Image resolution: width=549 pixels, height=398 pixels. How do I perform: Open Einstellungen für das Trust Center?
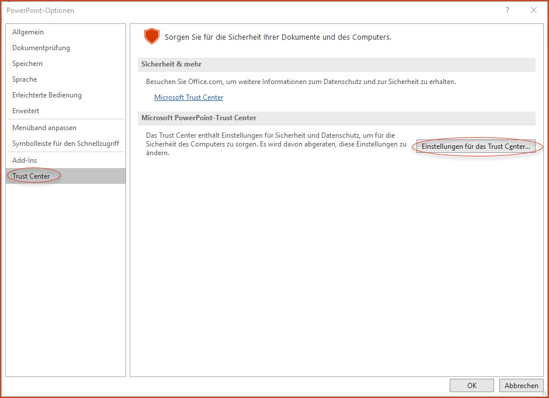click(x=476, y=146)
